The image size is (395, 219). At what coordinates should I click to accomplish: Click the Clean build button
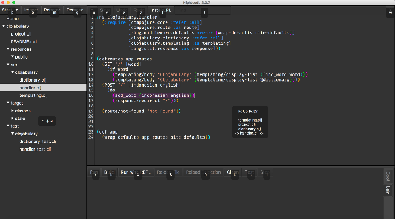[x=233, y=172]
